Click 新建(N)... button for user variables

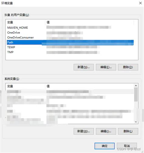[84, 67]
